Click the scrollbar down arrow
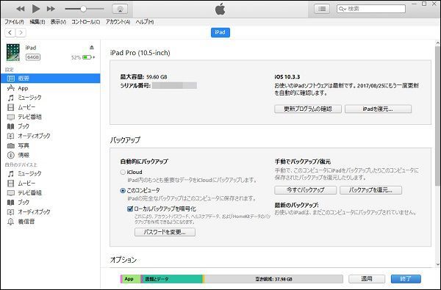This screenshot has width=441, height=290. 437,264
